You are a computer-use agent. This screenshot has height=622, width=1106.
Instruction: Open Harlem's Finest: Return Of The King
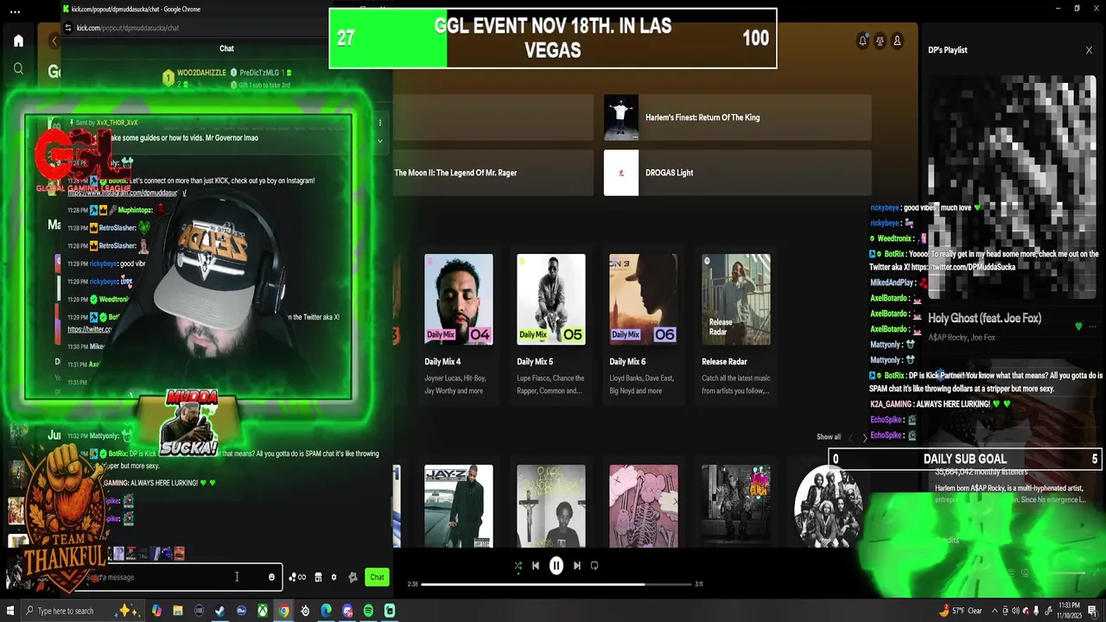[x=737, y=117]
